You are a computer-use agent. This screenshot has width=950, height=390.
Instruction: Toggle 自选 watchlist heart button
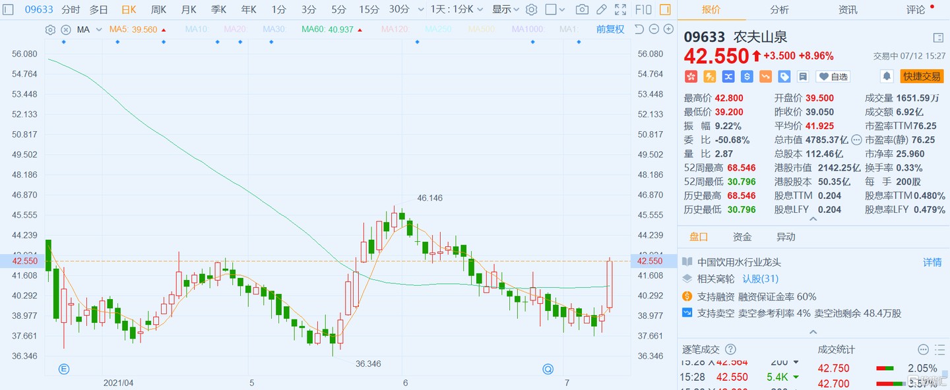point(833,76)
